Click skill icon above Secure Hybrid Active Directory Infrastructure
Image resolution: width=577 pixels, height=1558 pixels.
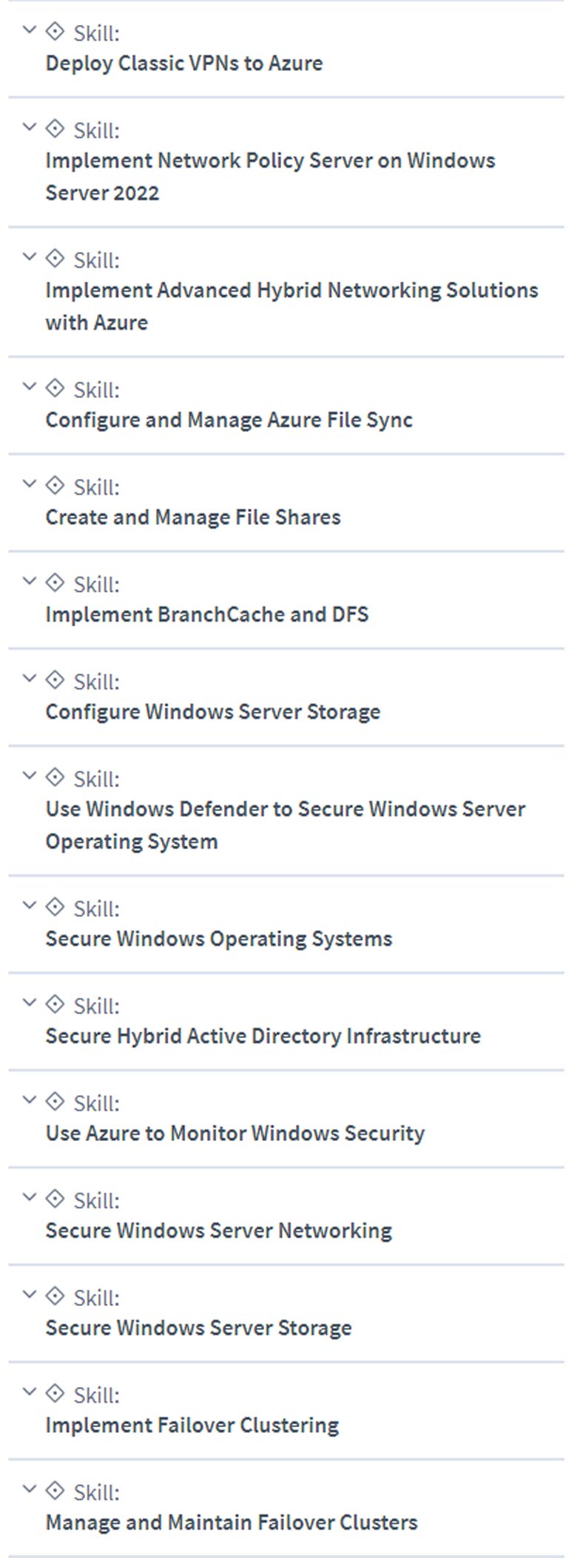[55, 1004]
